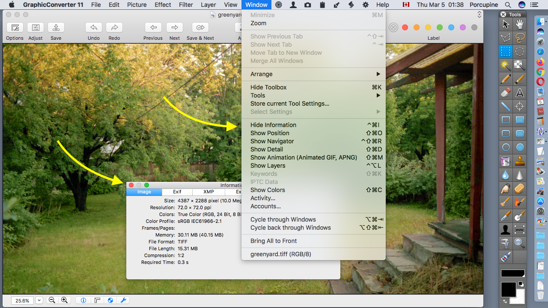Screen dimensions: 548x308
Task: Choose the elliptical marquee selection tool
Action: point(520,52)
